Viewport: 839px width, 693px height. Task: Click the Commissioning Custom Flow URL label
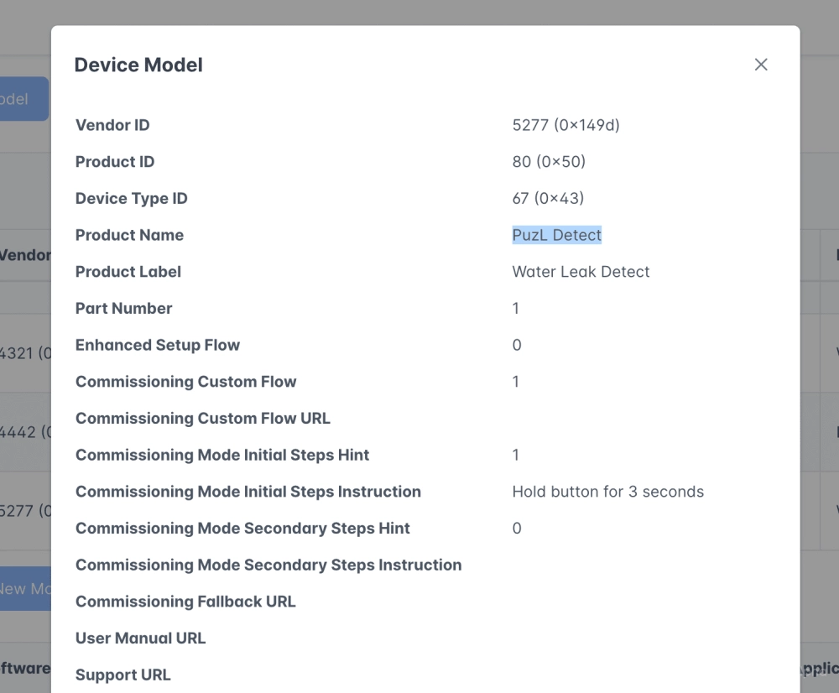[x=203, y=418]
